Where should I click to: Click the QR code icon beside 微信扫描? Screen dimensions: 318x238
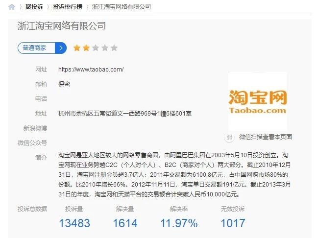229,137
